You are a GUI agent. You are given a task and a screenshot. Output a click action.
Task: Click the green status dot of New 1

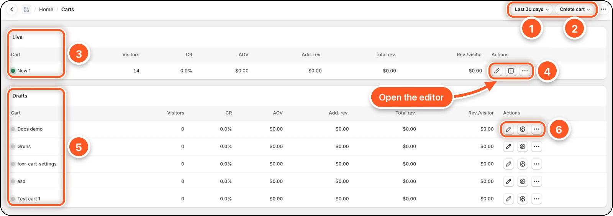[x=13, y=71]
